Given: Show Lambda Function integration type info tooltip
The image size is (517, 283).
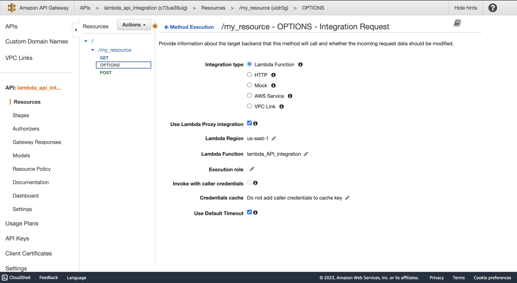Looking at the screenshot, I should point(300,64).
